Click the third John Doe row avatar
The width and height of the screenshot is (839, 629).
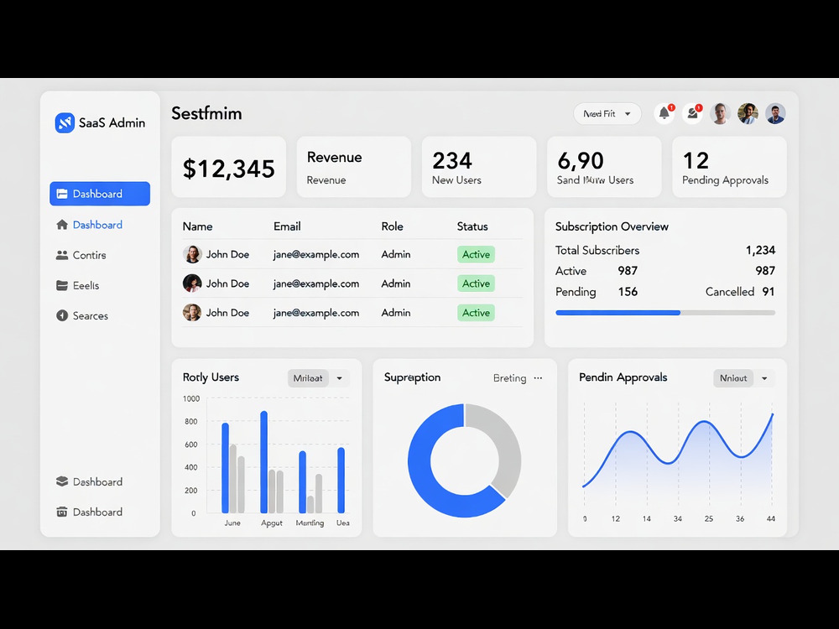(192, 313)
